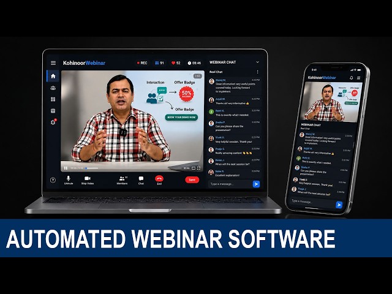Toggle video fullscreen mode
Viewport: 392px width, 294px height.
[x=198, y=168]
